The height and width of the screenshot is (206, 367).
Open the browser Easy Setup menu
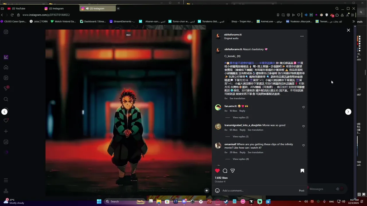click(353, 15)
